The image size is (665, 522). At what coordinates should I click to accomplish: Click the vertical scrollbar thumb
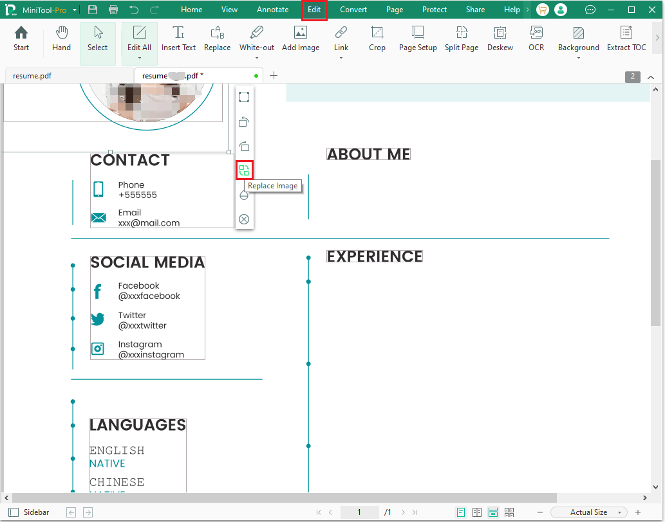click(x=655, y=242)
